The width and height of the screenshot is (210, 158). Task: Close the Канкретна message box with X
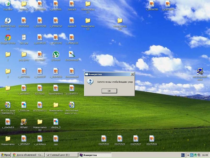pos(132,74)
